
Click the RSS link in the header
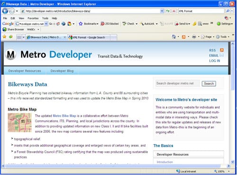coord(212,50)
